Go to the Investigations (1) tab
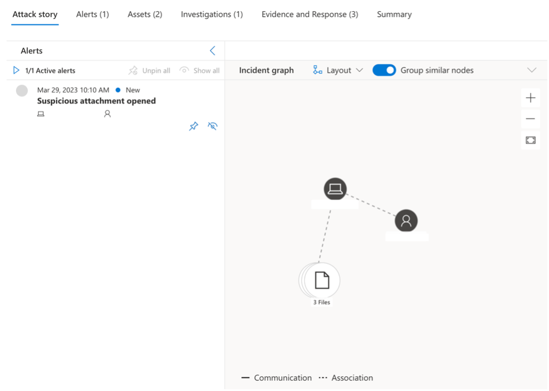The width and height of the screenshot is (549, 391). coord(211,14)
